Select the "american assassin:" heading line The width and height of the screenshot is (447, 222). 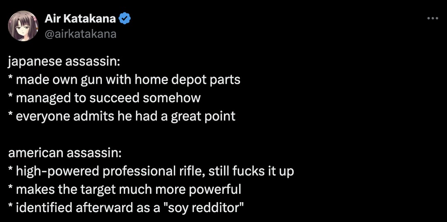click(x=65, y=153)
